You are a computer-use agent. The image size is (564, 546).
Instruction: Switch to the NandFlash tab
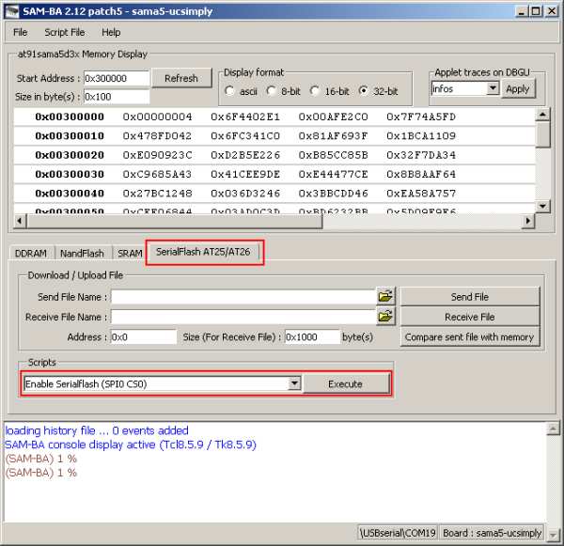(x=82, y=253)
